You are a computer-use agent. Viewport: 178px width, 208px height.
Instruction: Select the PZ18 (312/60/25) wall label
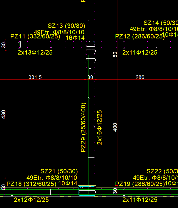point(31,184)
